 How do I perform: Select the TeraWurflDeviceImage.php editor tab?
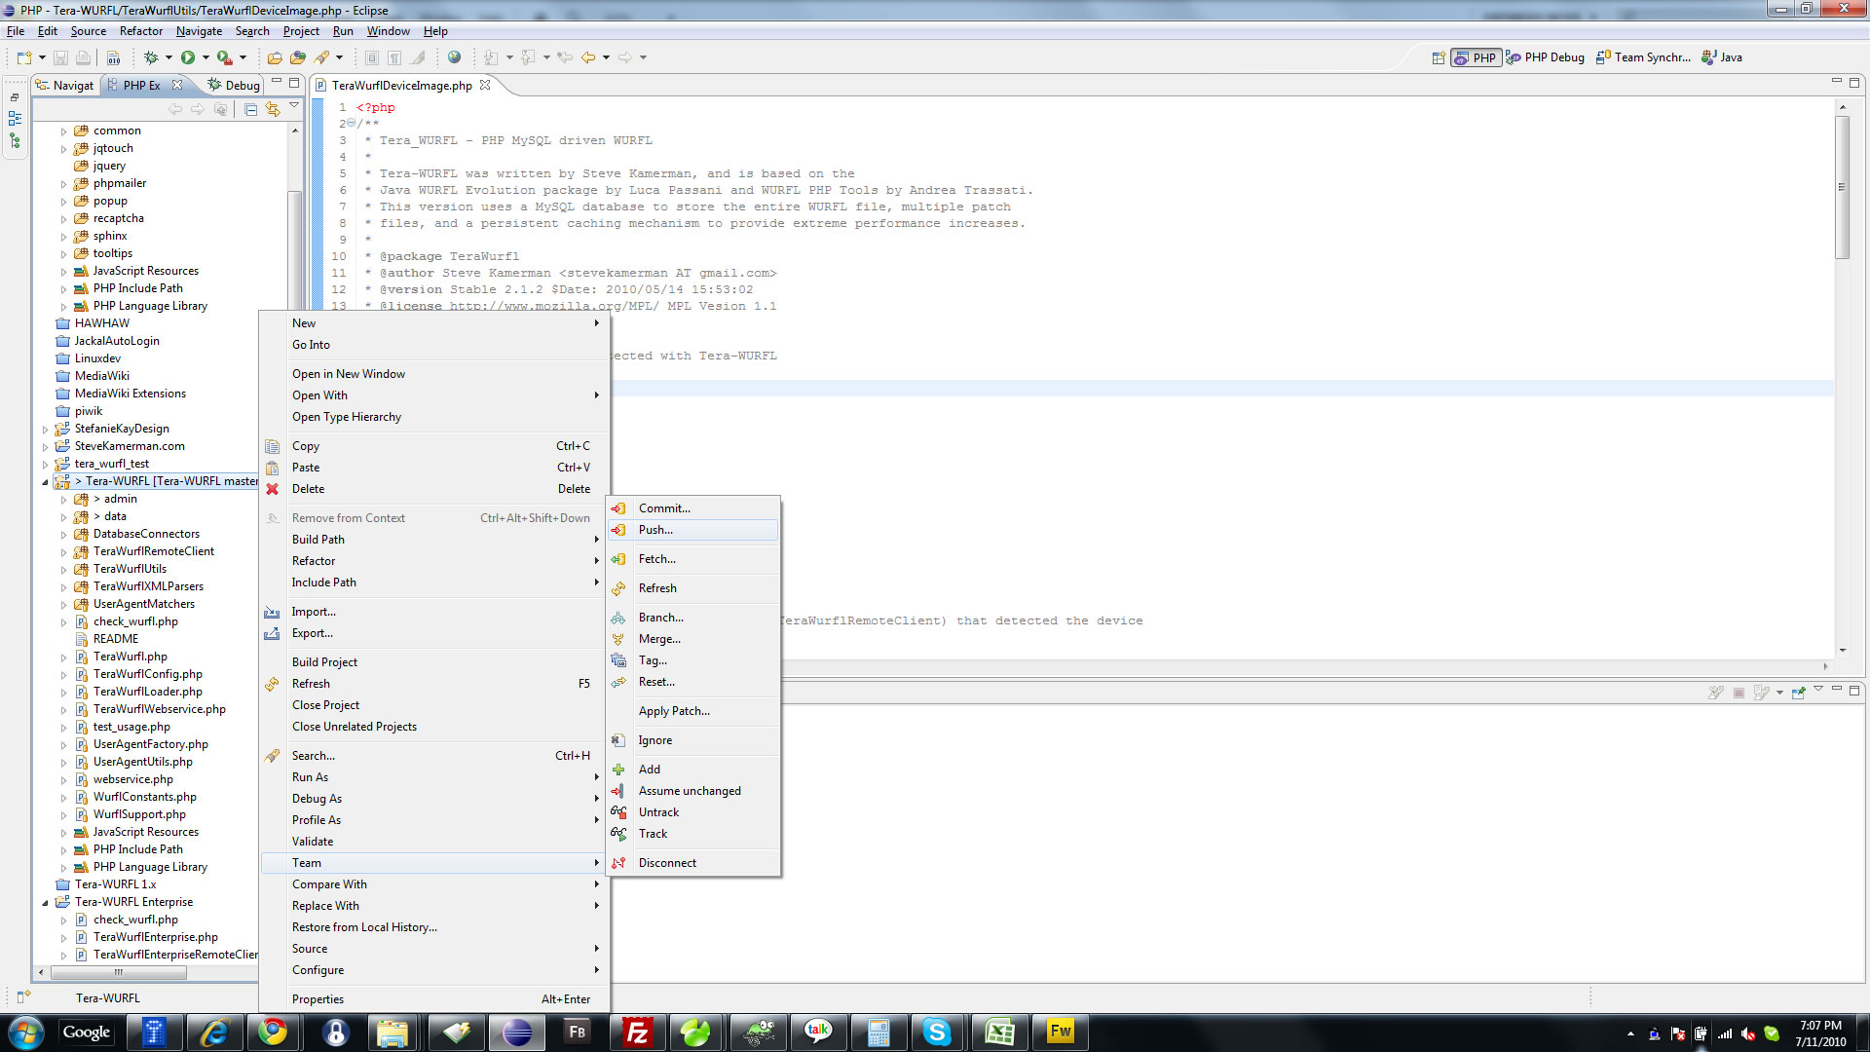401,85
